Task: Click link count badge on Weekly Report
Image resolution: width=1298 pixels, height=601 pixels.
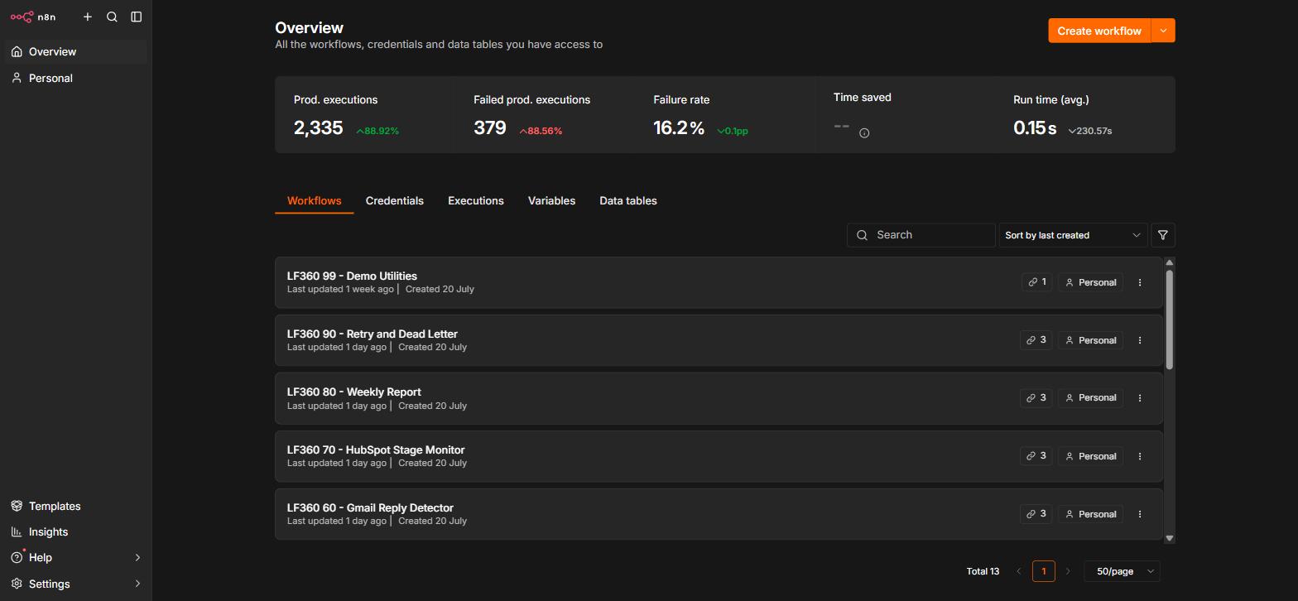Action: [1036, 398]
